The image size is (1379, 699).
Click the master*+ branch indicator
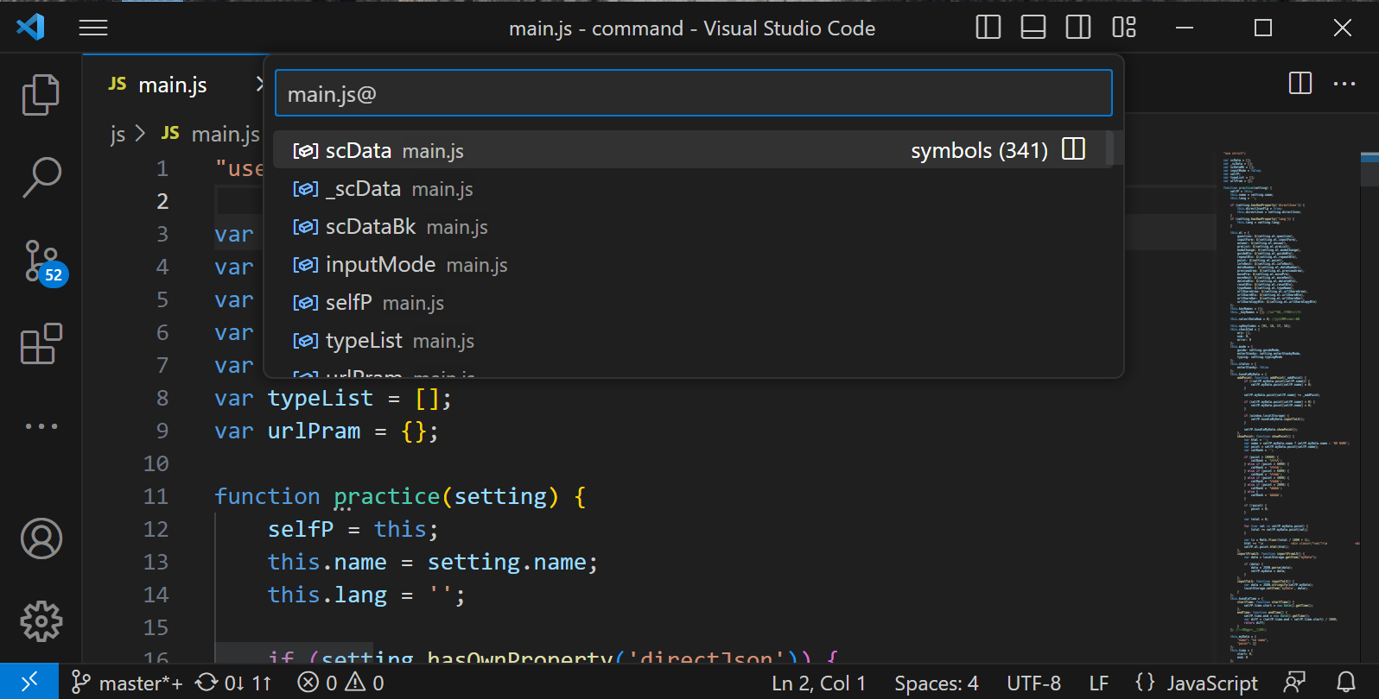pyautogui.click(x=127, y=683)
